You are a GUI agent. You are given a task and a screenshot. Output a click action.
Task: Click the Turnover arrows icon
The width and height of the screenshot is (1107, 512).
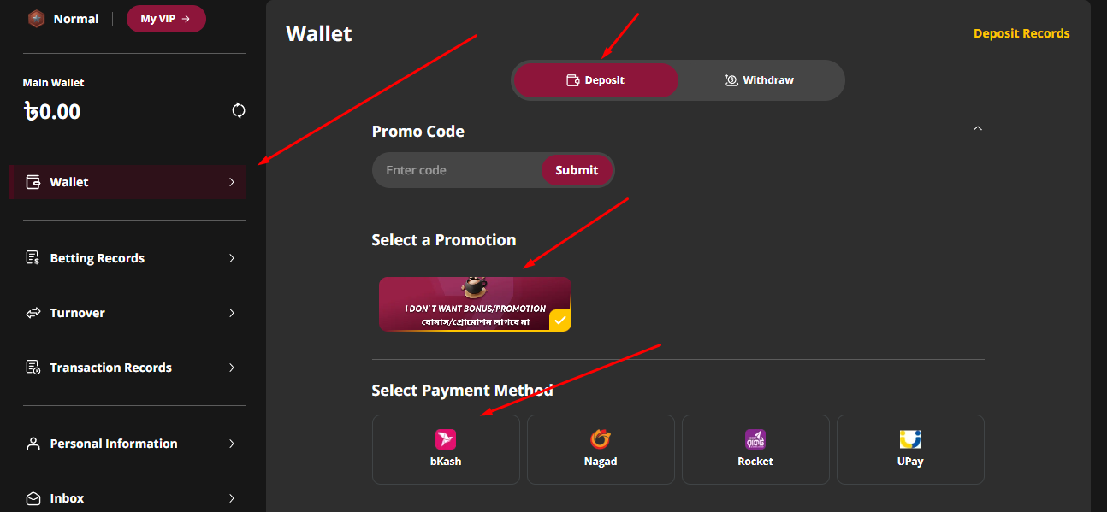tap(33, 313)
